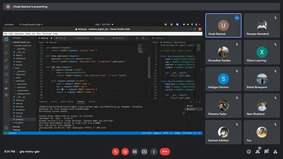
Task: Open the VS Code Extensions activity icon
Action: 6,67
